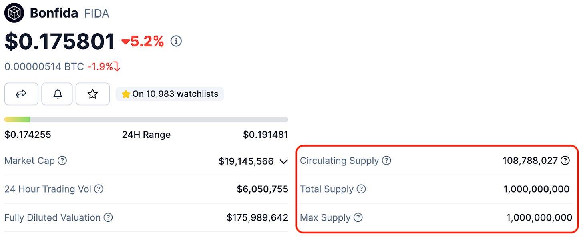Viewport: 583px width, 239px height.
Task: Toggle the BTC price conversion arrows
Action: (117, 67)
